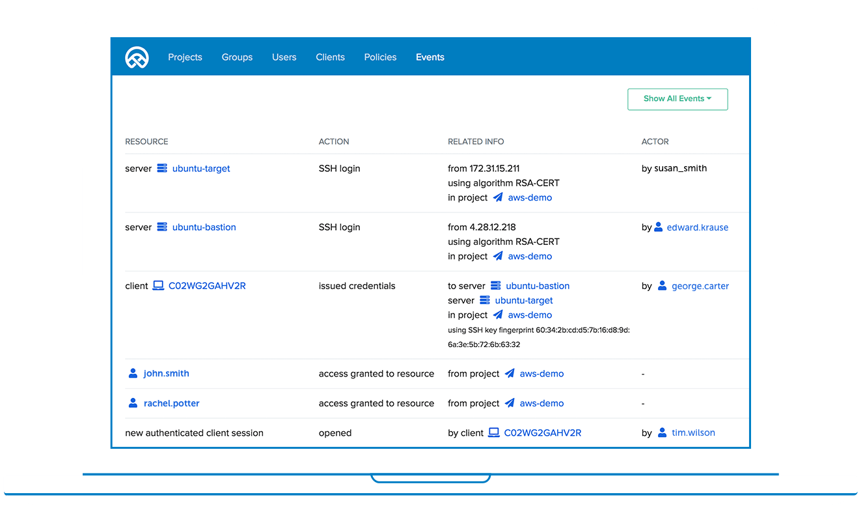Open aws-demo project in ubuntu-target row
The image size is (863, 525).
pos(530,198)
